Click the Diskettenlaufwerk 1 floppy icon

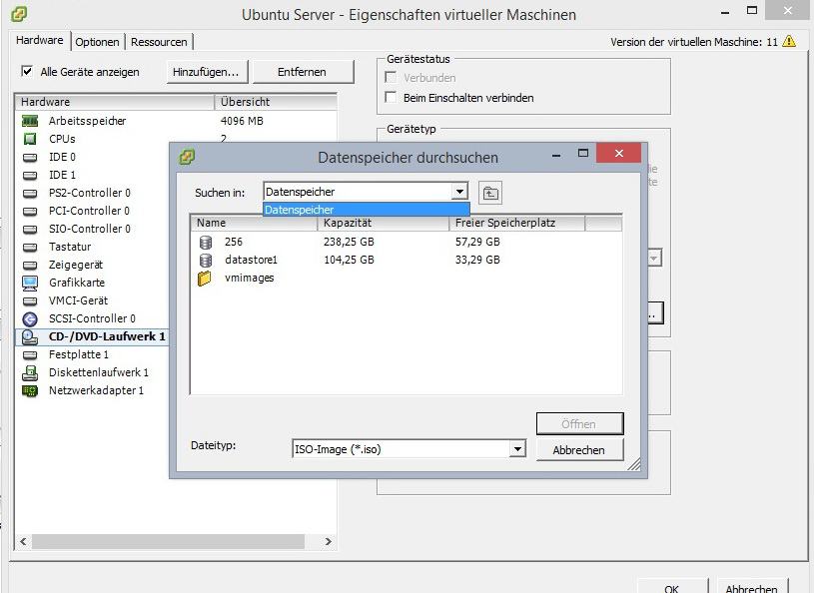click(x=30, y=372)
